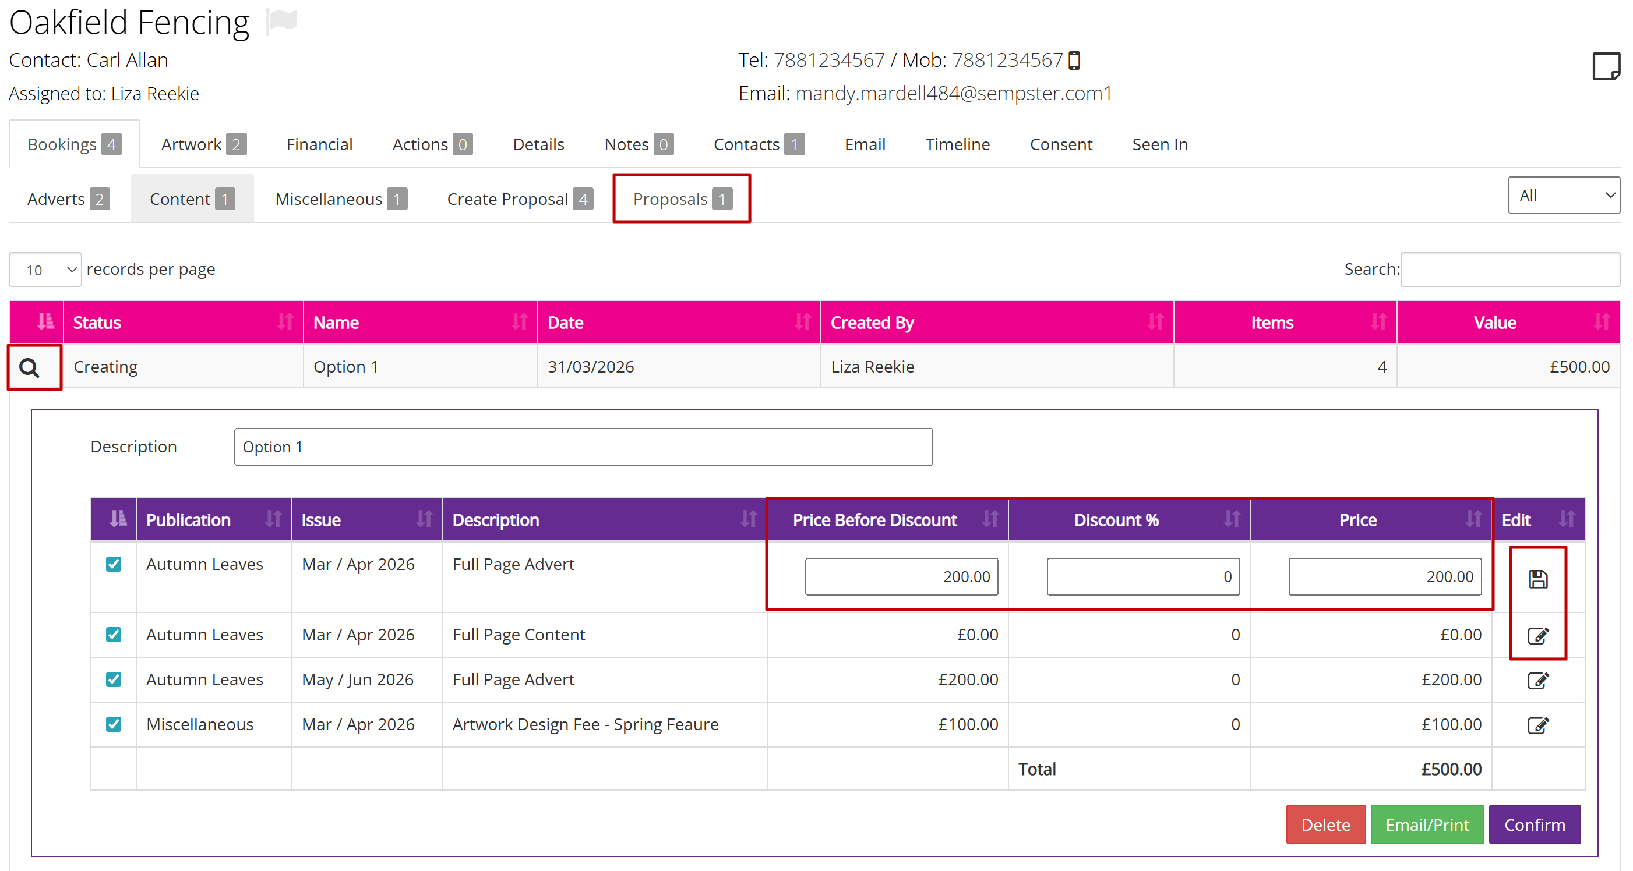Switch to the Artwork tab

(203, 144)
